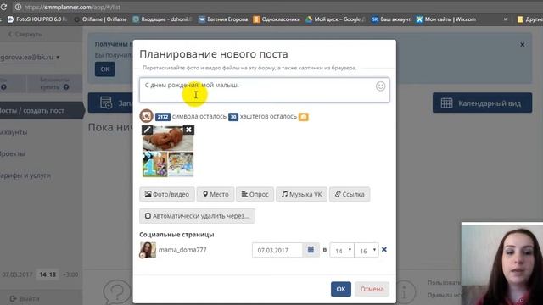Image resolution: width=543 pixels, height=305 pixels.
Task: Click the text field with birthday message
Action: pyautogui.click(x=264, y=90)
